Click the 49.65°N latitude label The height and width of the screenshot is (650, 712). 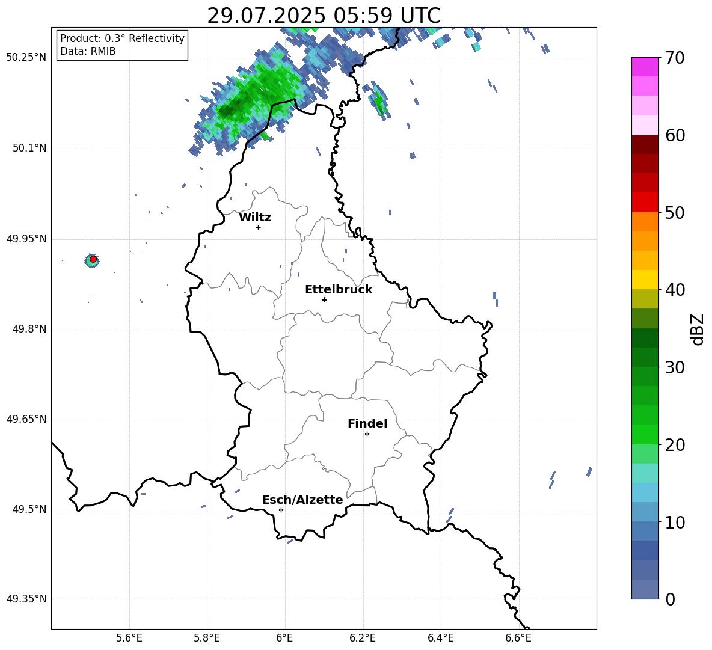26,419
